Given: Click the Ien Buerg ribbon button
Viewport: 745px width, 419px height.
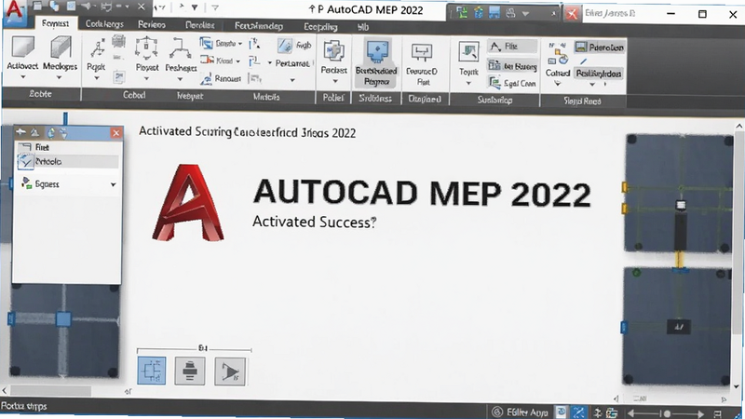Looking at the screenshot, I should (513, 66).
